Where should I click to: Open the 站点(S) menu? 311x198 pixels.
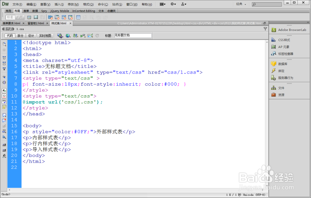click(117, 4)
